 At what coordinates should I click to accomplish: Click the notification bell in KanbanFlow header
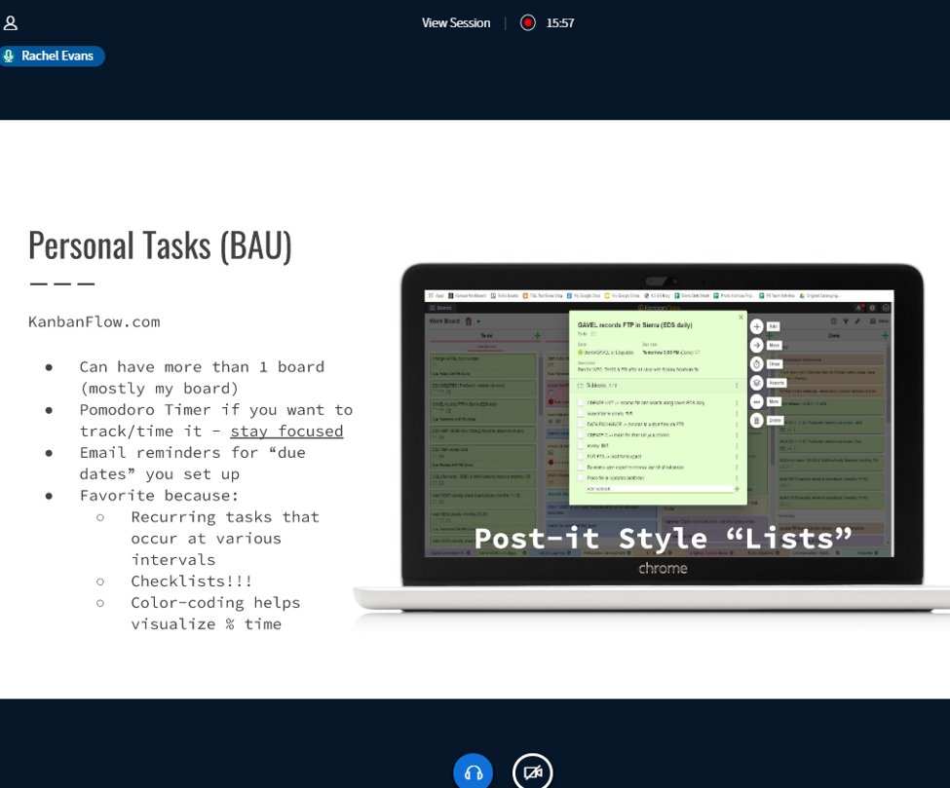[859, 308]
